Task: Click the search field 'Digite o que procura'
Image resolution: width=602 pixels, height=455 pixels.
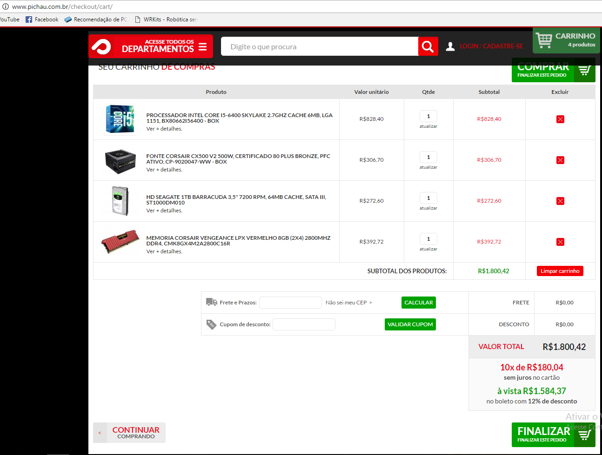Action: pyautogui.click(x=320, y=46)
